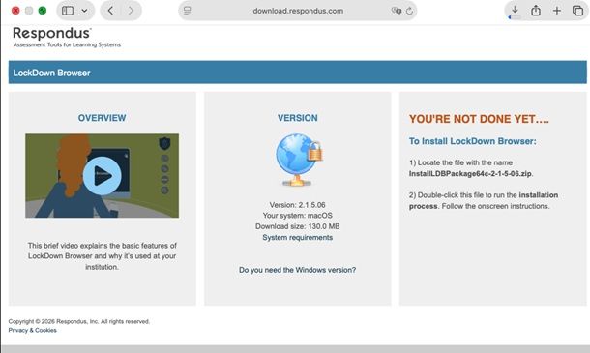Viewport: 590px width, 353px height.
Task: Click 'Do you need the Windows version?' link
Action: (297, 270)
